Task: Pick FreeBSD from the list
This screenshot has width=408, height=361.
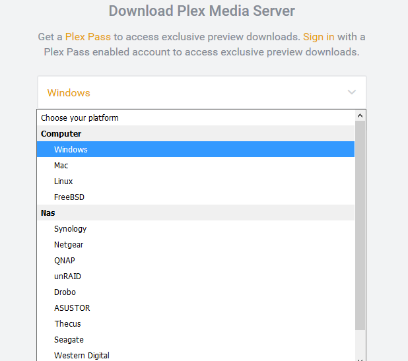Action: click(x=69, y=197)
